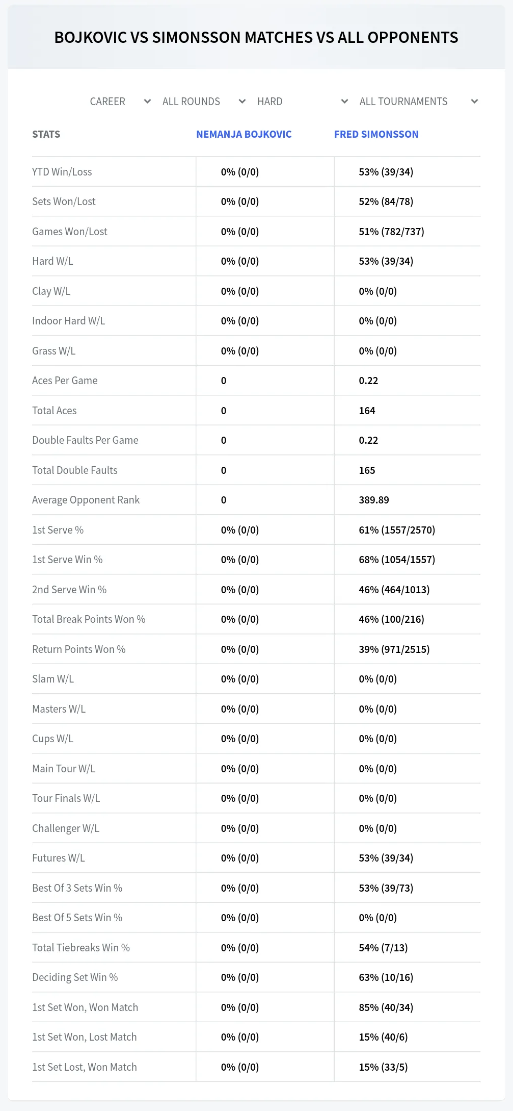Click the Deciding Set Win % value
Image resolution: width=513 pixels, height=1111 pixels.
[386, 977]
